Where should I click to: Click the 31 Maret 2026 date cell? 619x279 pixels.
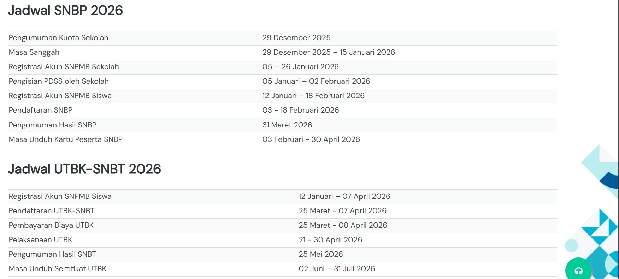pos(287,125)
